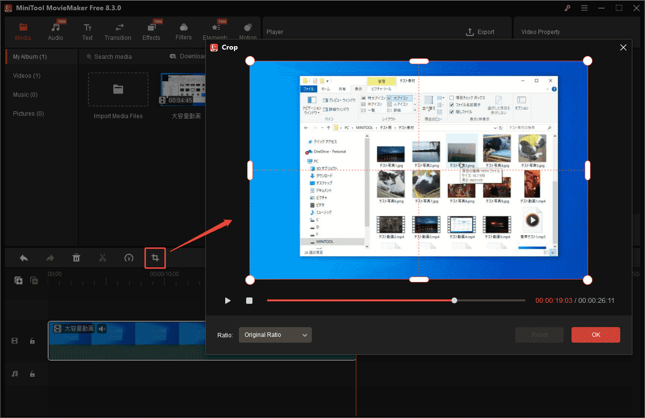This screenshot has height=418, width=645.
Task: Click the bottom-middle crop edge handle
Action: [x=419, y=279]
